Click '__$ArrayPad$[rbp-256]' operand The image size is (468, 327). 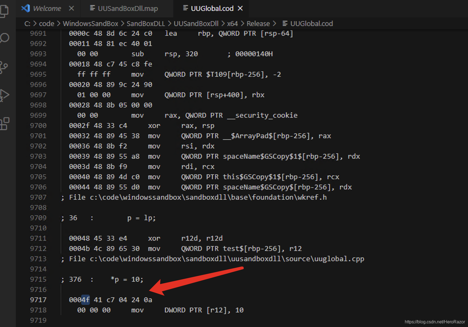point(266,136)
